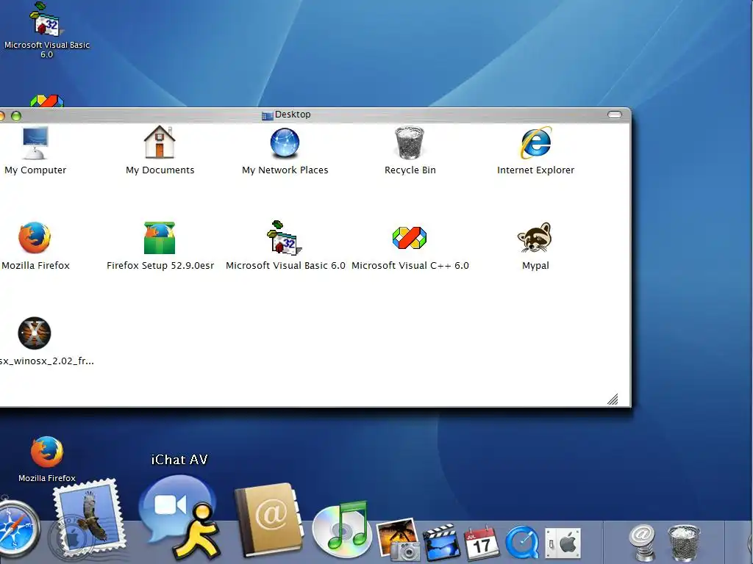Click the green zoom button of Desktop window

pos(16,115)
